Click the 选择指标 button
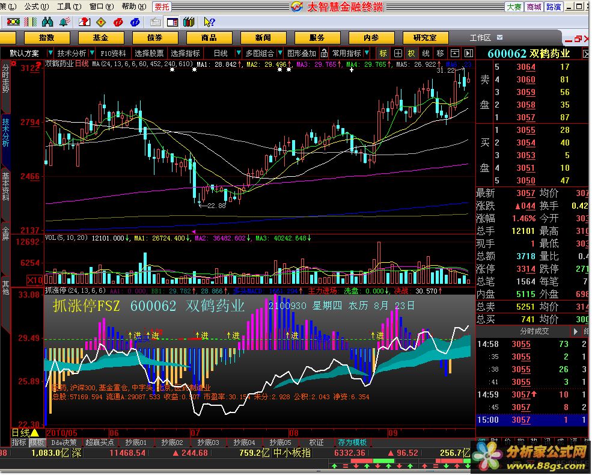The width and height of the screenshot is (592, 475). (x=185, y=54)
